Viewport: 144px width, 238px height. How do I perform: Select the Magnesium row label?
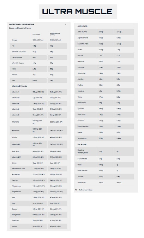click(x=16, y=191)
